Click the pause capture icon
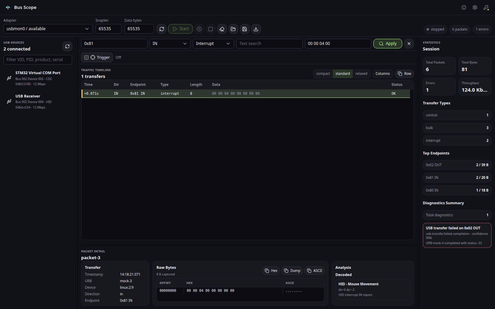The image size is (495, 309). coord(199,29)
